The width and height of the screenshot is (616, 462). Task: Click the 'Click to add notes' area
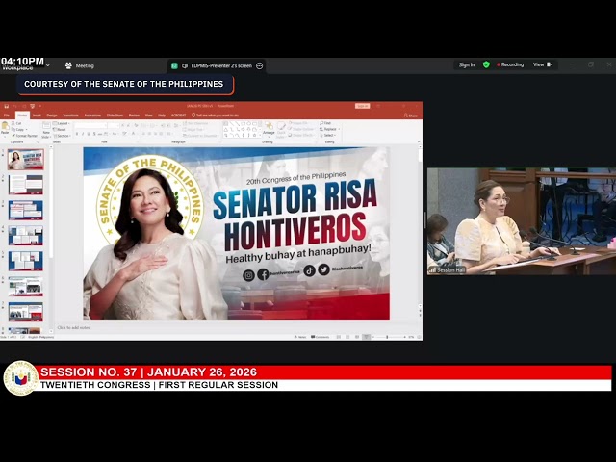pyautogui.click(x=73, y=327)
